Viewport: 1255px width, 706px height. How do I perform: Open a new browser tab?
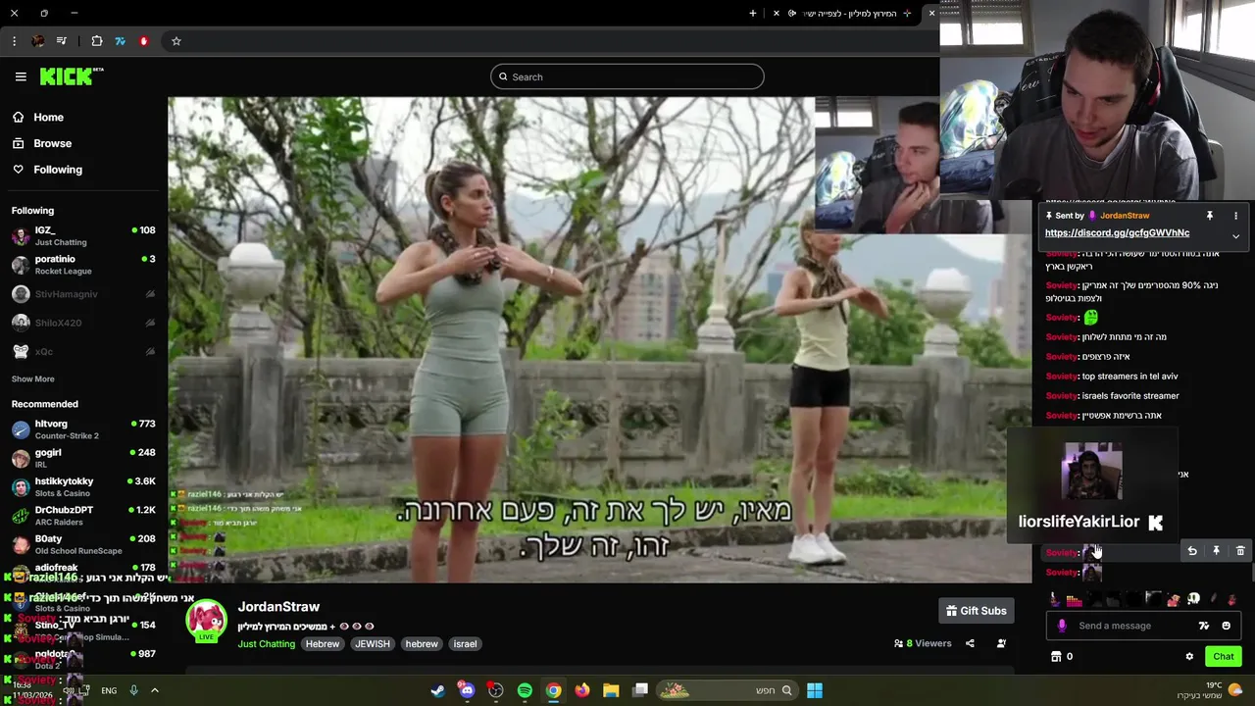753,13
